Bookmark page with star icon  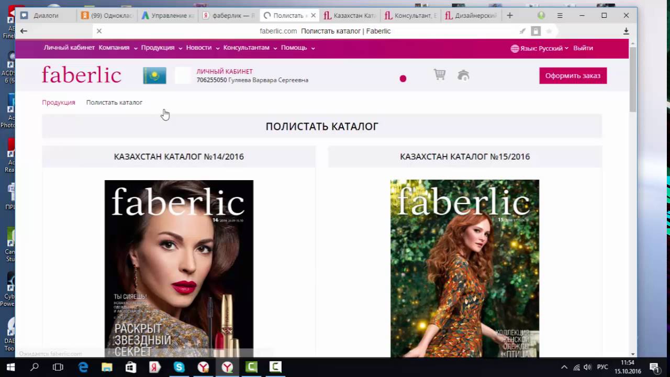point(549,31)
